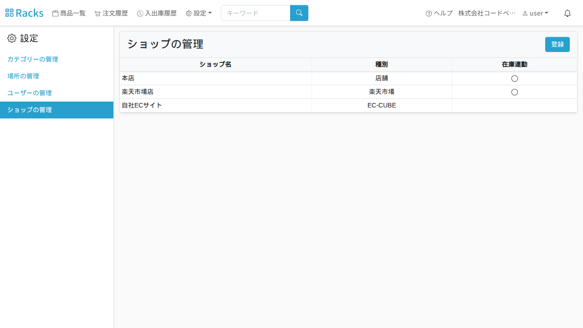Click the EC-CUBE type cell
Screen dimensions: 583x328
click(382, 106)
